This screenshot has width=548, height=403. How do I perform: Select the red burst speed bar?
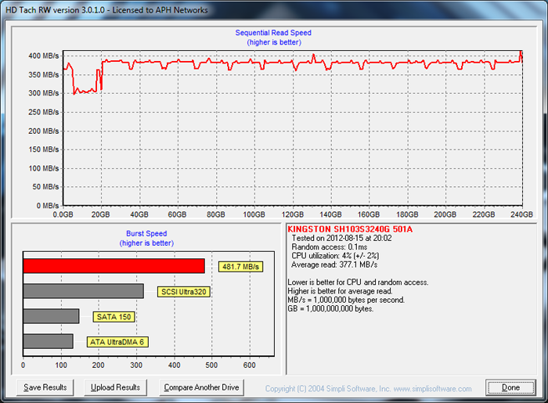(114, 266)
